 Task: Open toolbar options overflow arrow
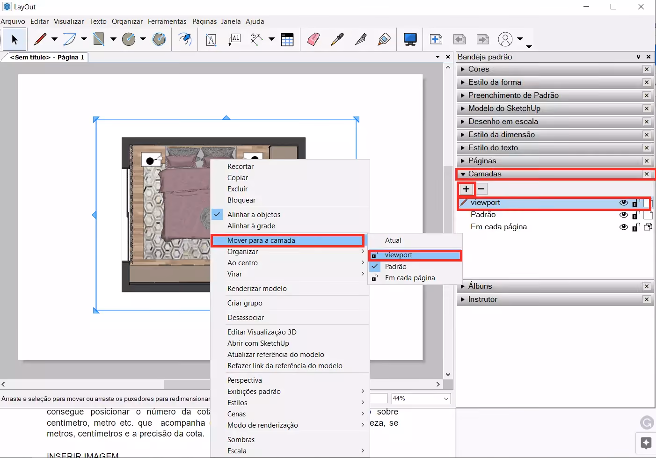coord(529,47)
